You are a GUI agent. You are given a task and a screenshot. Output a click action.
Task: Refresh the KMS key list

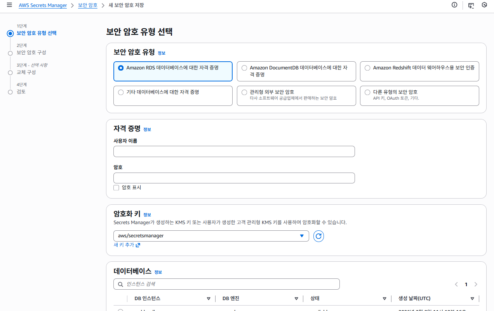(x=318, y=236)
